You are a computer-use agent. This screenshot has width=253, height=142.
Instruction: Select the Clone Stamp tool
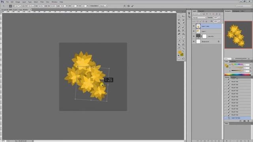[x=179, y=31]
